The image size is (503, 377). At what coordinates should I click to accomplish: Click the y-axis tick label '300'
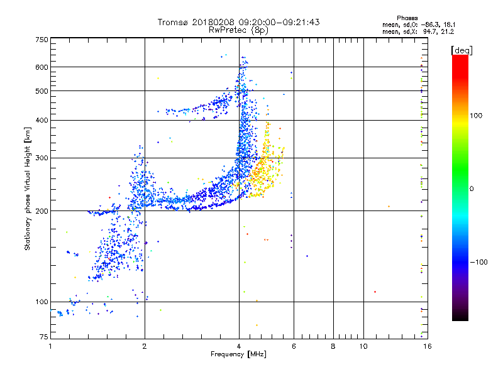(x=41, y=158)
